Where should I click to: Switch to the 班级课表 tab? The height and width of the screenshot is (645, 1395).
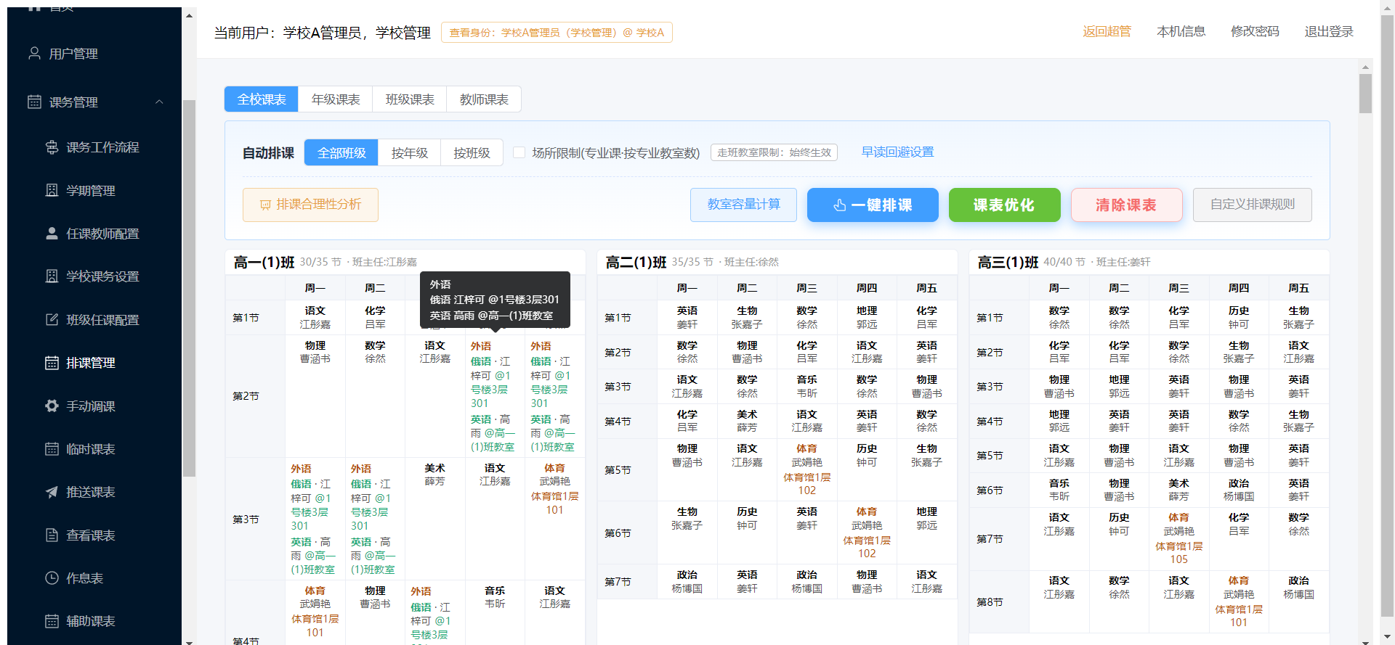click(410, 99)
